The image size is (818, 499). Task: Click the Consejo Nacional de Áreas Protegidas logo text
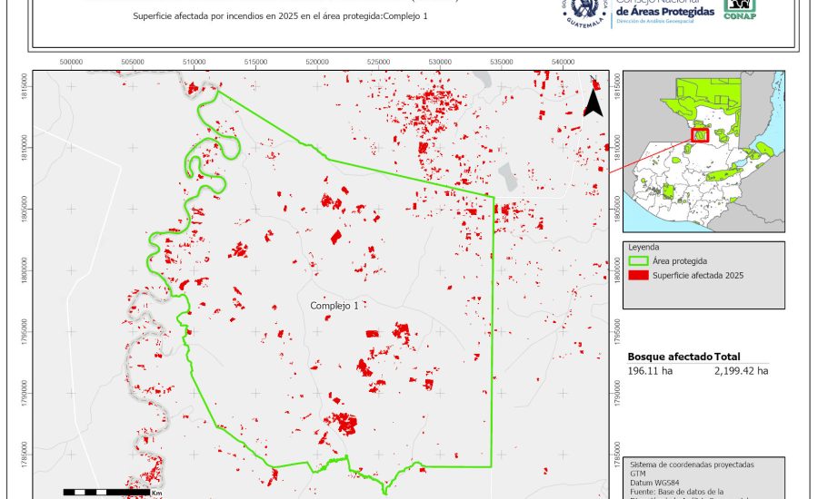pos(663,11)
